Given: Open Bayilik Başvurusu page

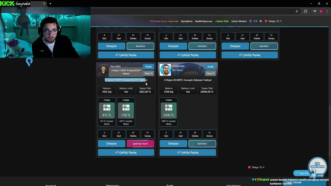Looking at the screenshot, I should tap(204, 21).
